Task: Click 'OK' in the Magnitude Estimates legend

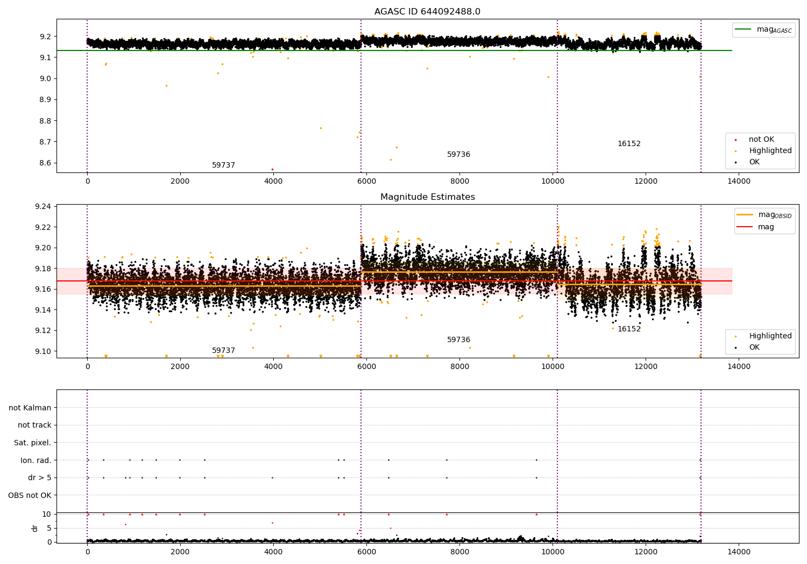Action: [748, 347]
